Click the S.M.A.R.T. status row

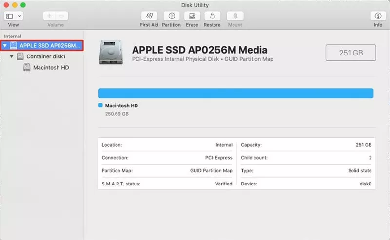pos(167,184)
